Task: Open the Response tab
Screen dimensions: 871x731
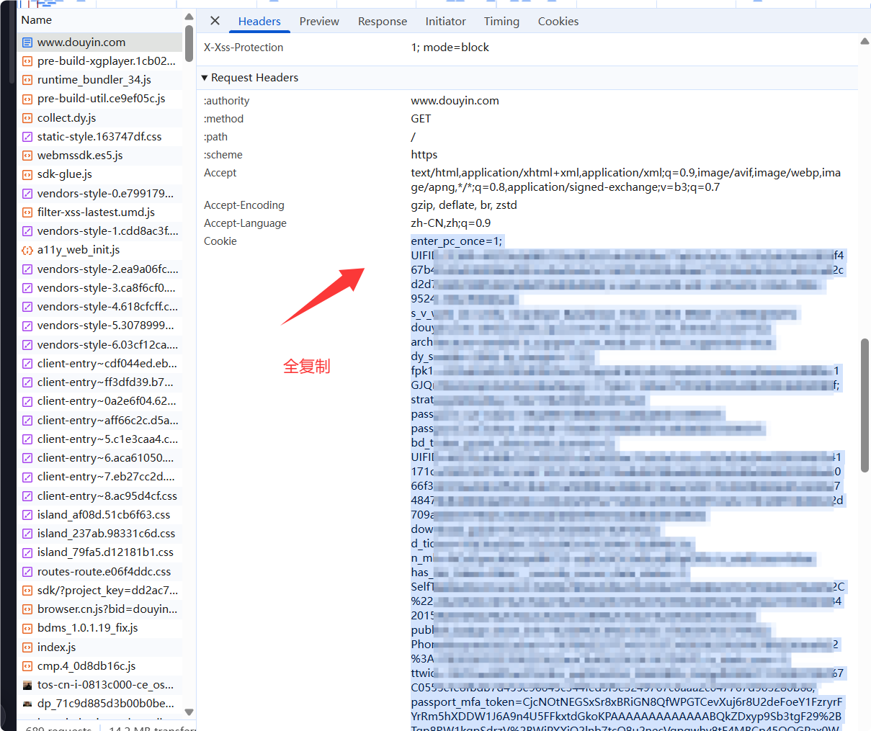Action: [383, 22]
